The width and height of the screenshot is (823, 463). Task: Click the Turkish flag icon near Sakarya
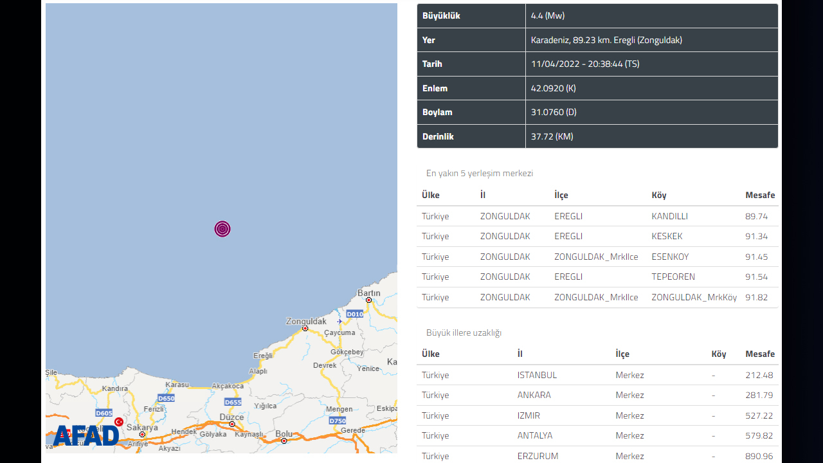[119, 422]
